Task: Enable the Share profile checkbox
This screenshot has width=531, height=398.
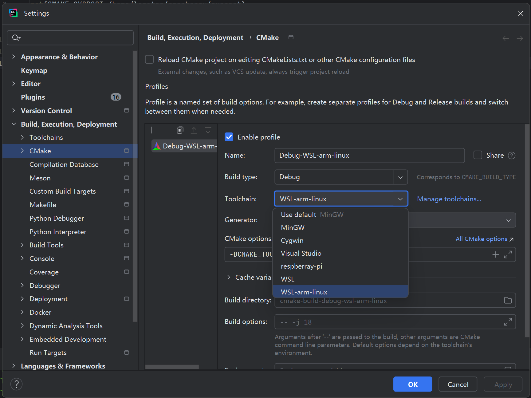Action: [478, 155]
